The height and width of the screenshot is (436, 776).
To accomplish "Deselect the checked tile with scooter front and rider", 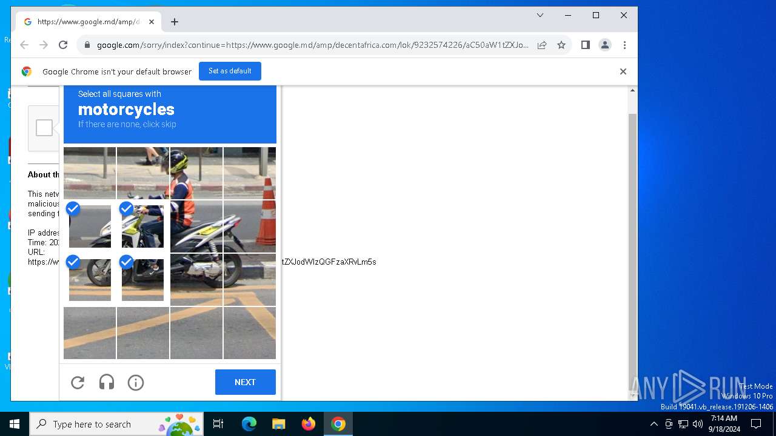I will (143, 226).
